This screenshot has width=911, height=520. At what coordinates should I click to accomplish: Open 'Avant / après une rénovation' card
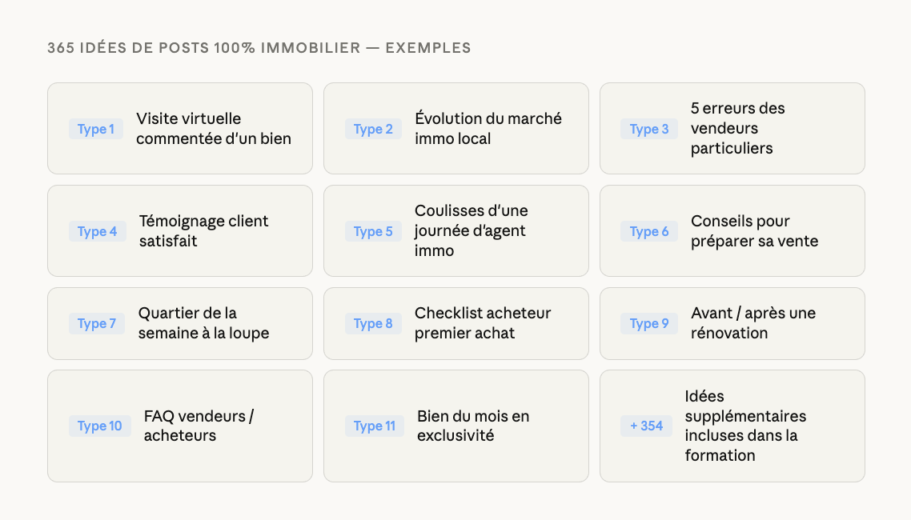click(x=752, y=323)
